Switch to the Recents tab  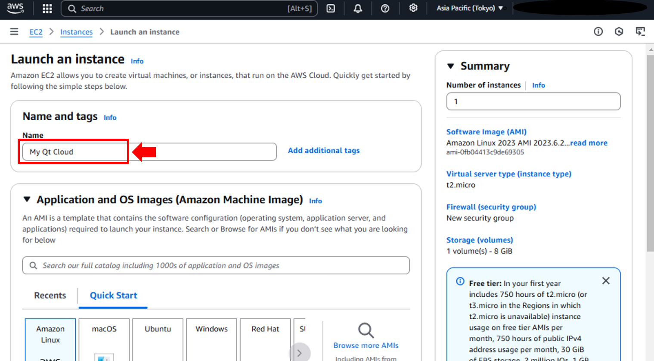point(50,296)
